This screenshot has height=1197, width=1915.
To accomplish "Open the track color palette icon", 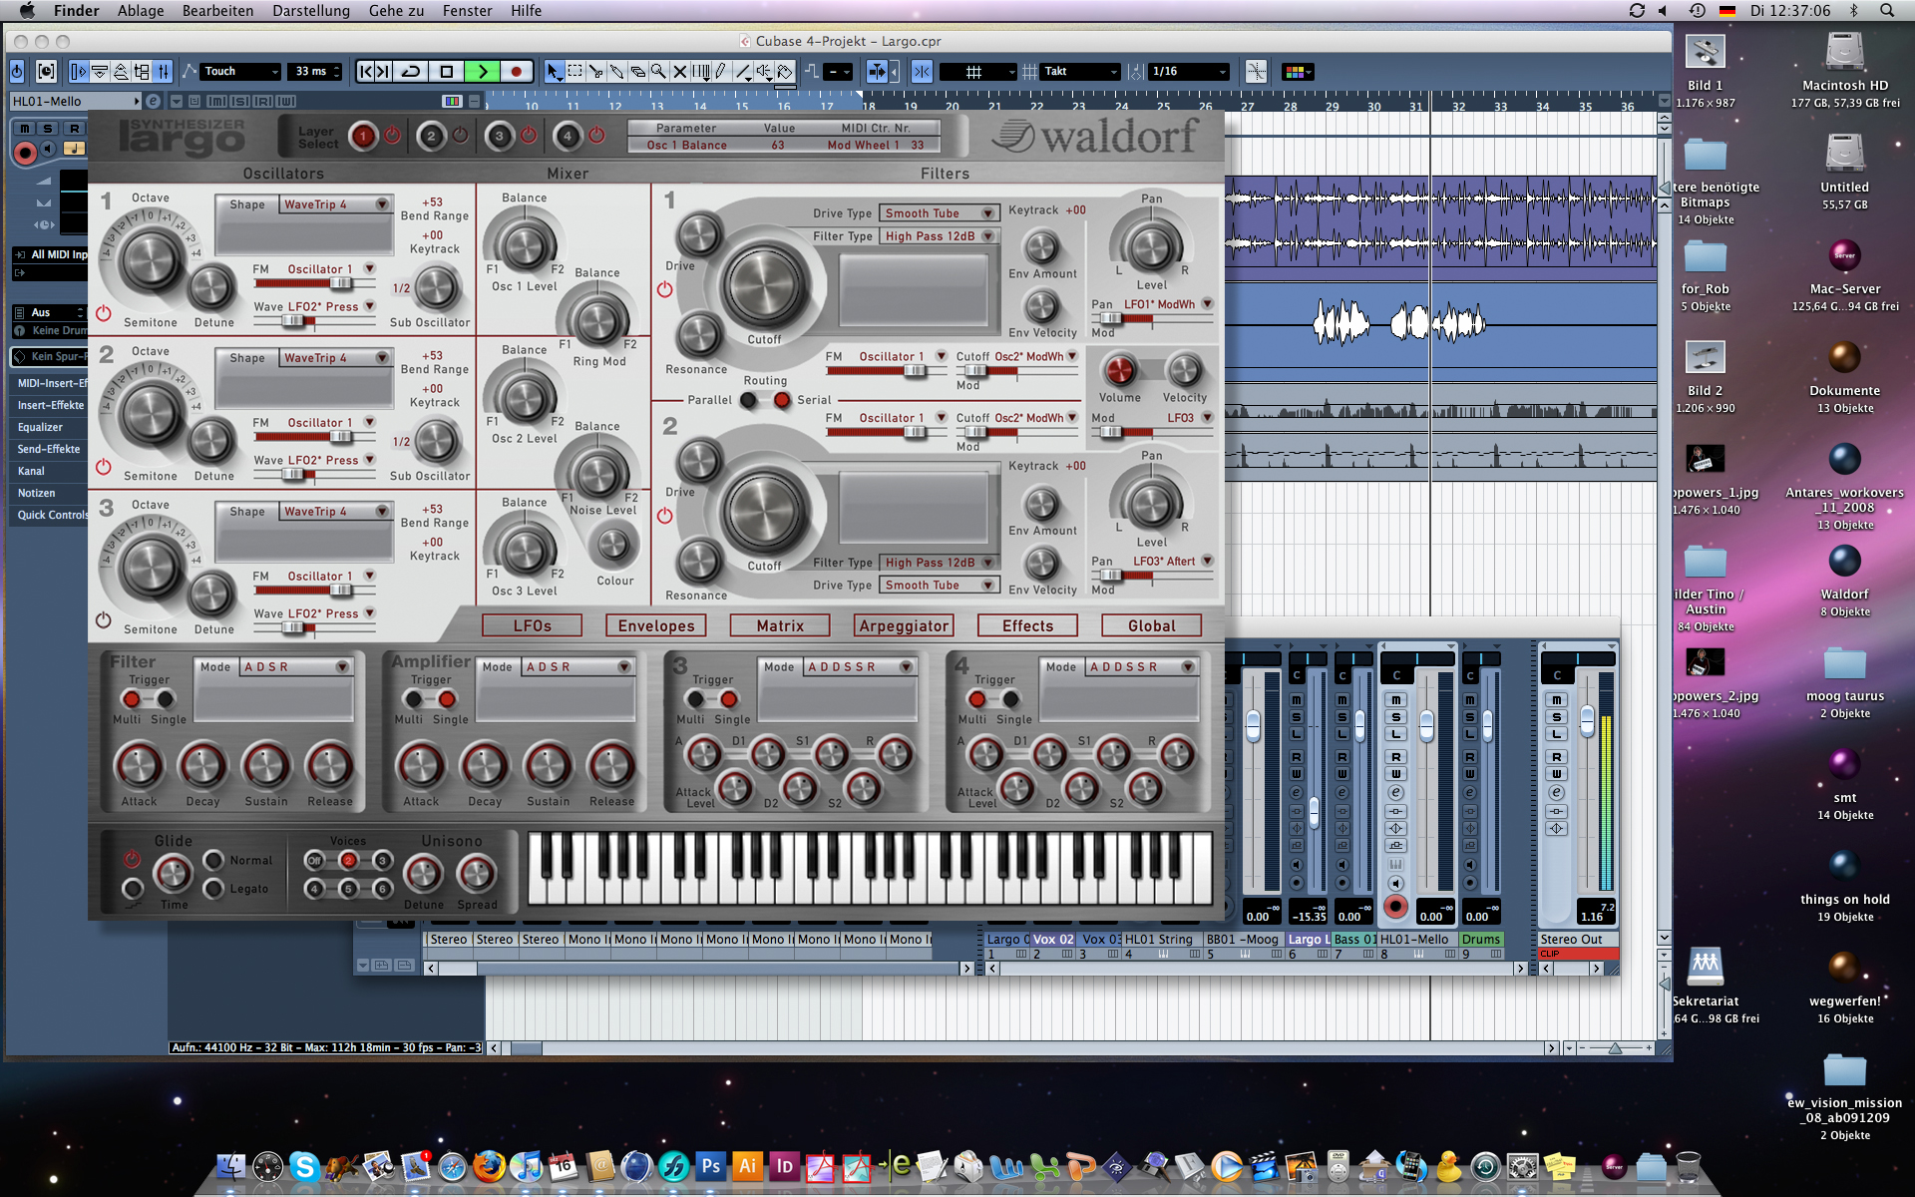I will point(1296,72).
